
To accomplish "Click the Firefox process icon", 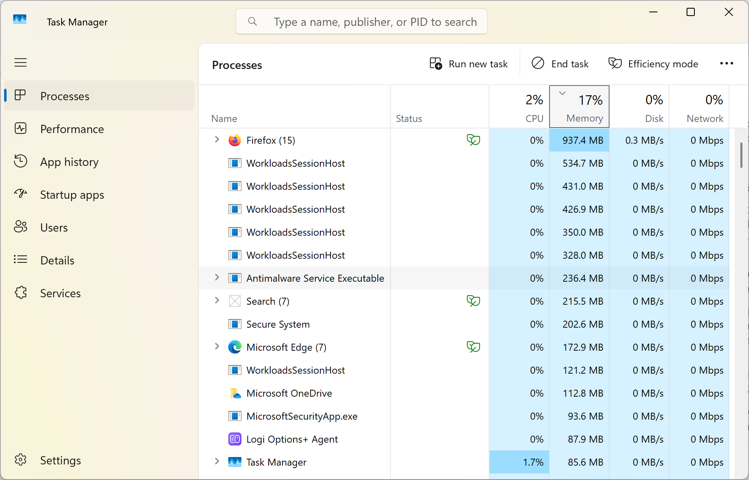I will 235,140.
